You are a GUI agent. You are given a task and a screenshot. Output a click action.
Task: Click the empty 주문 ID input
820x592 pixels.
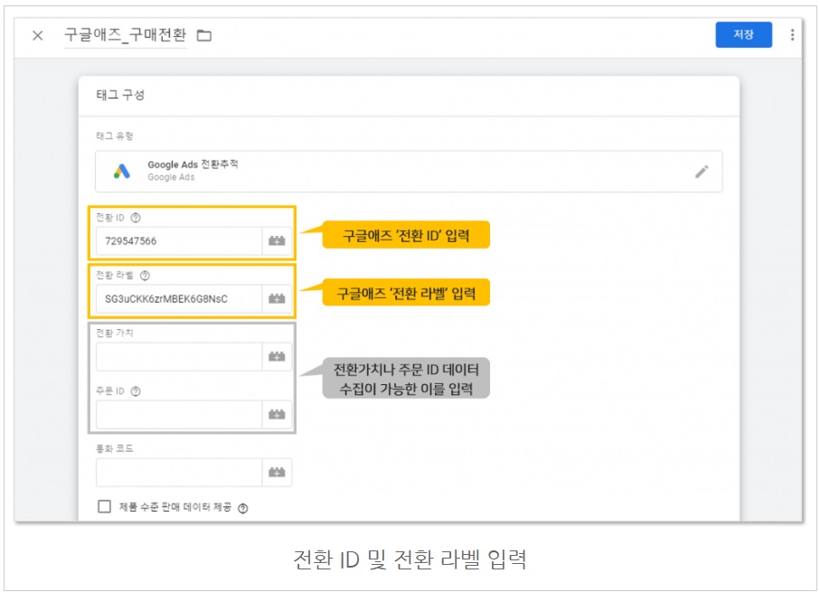coord(179,415)
